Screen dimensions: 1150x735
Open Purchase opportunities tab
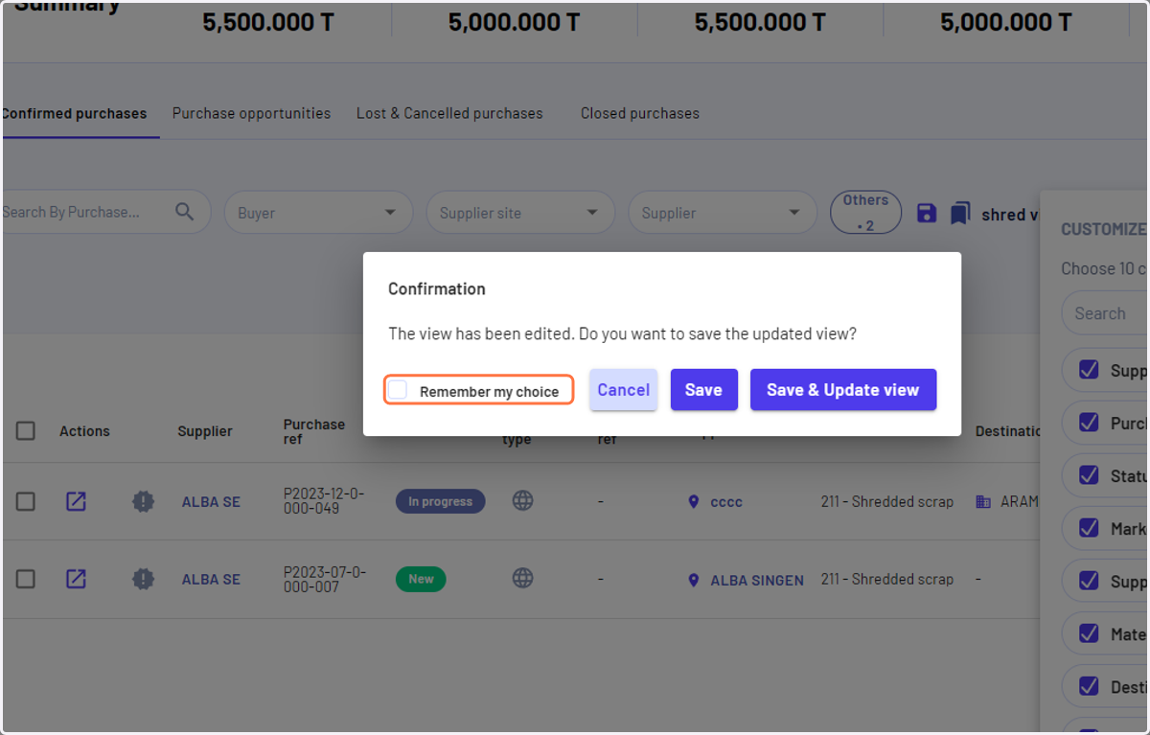tap(251, 113)
